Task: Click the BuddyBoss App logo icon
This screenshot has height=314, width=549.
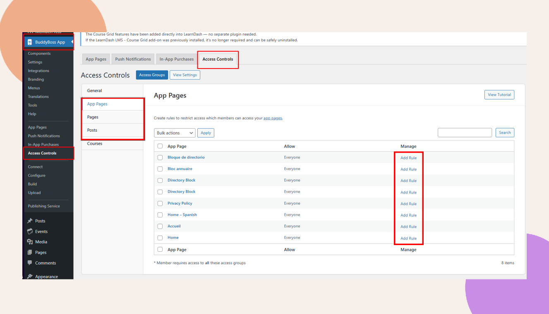Action: tap(30, 42)
